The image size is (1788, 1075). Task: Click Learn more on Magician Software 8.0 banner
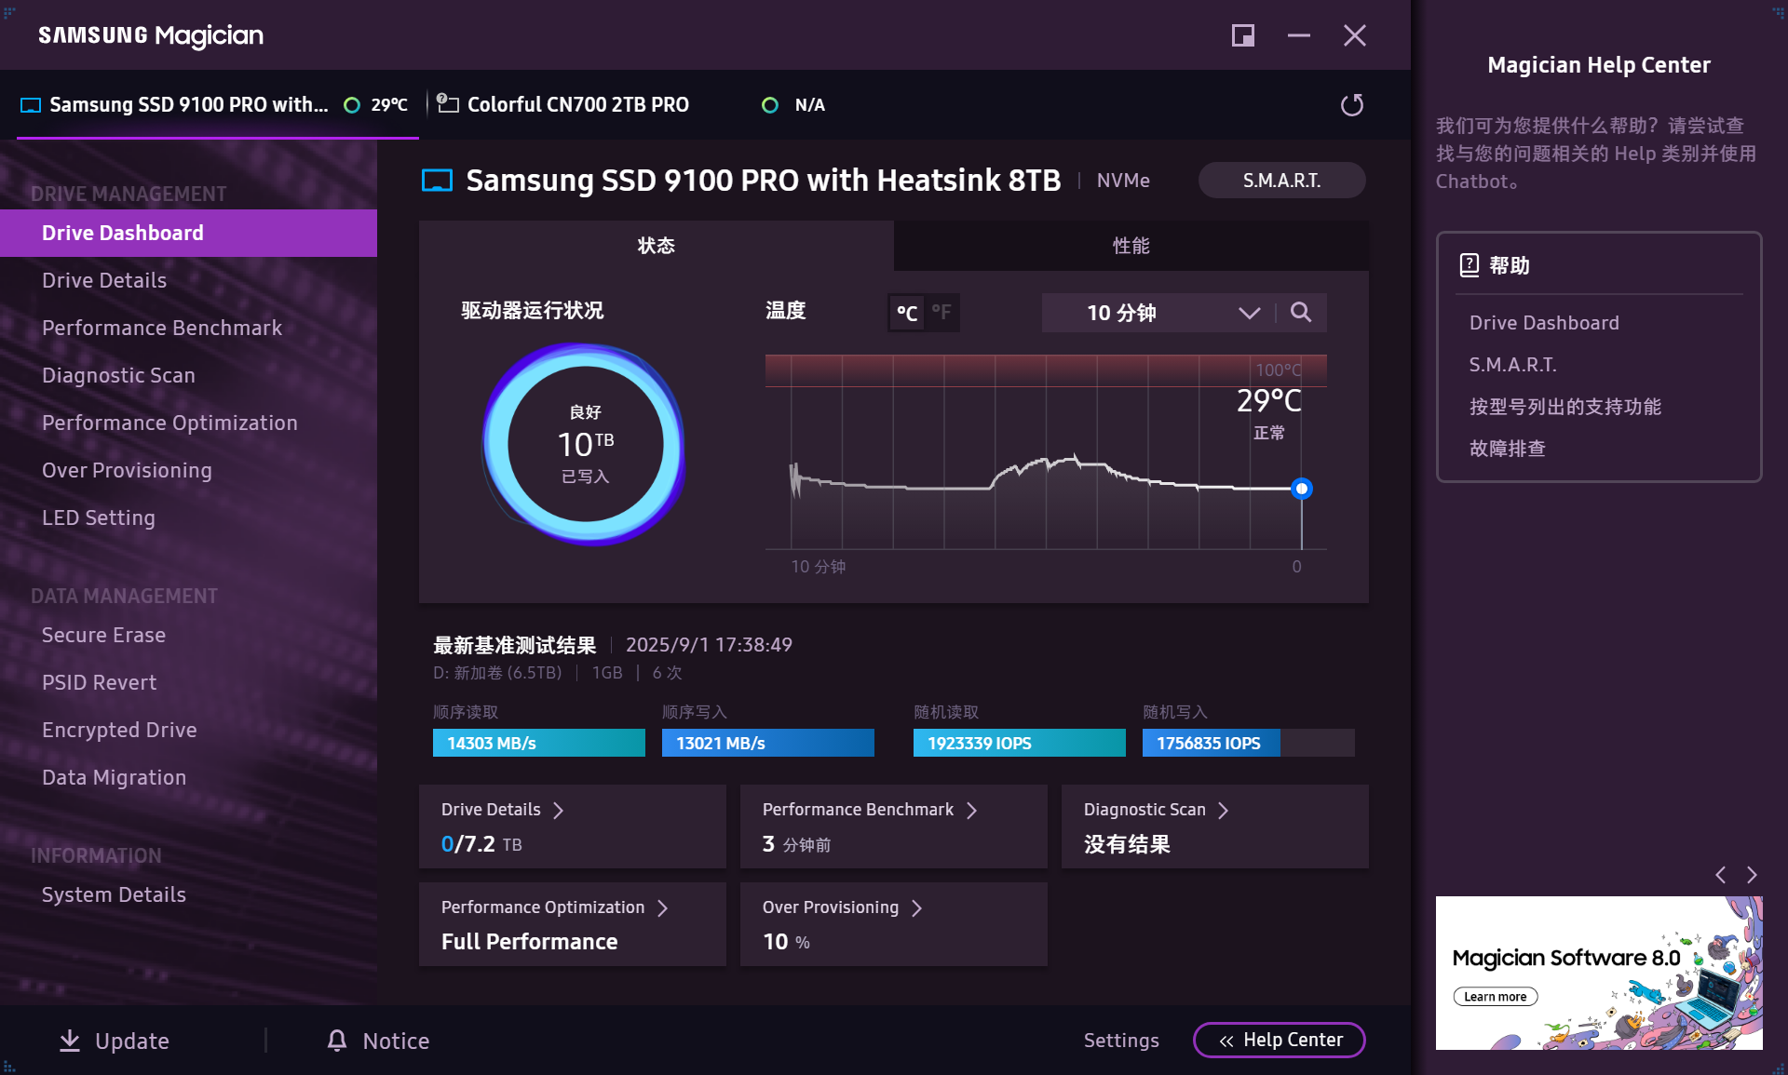click(x=1495, y=996)
